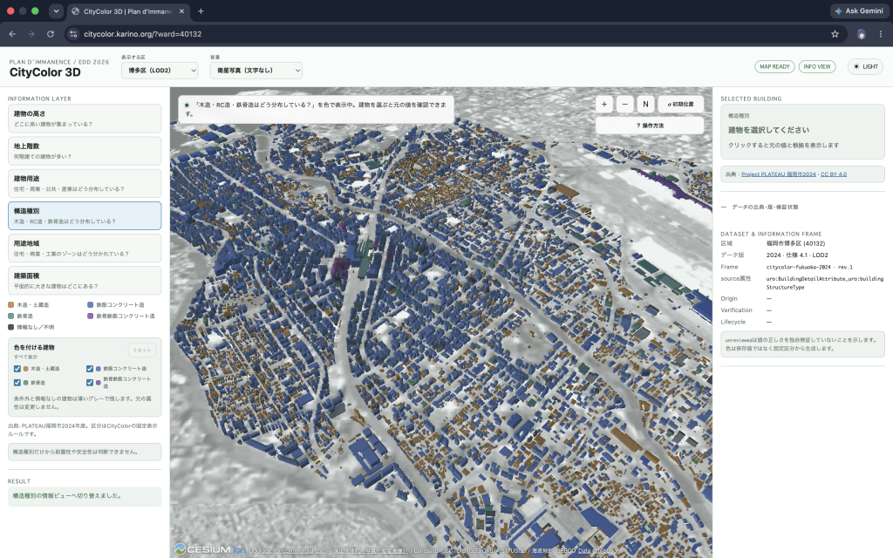893x558 pixels.
Task: Click the CityColor 3D title heading
Action: [x=45, y=72]
